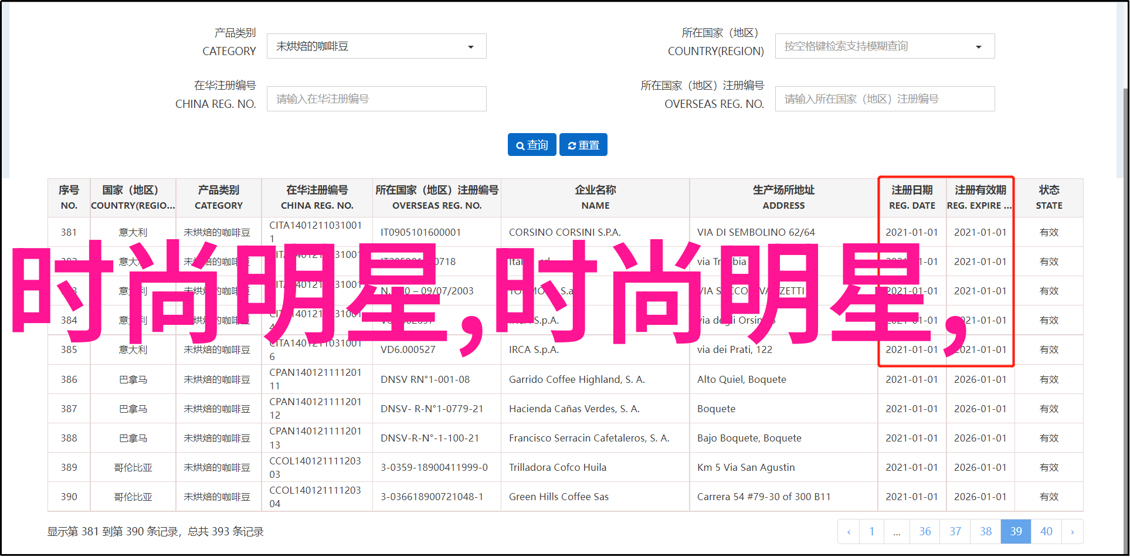
Task: Click the 重置 reset button
Action: tap(583, 145)
